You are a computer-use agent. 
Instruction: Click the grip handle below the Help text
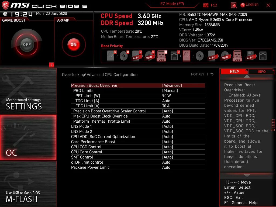(x=247, y=175)
